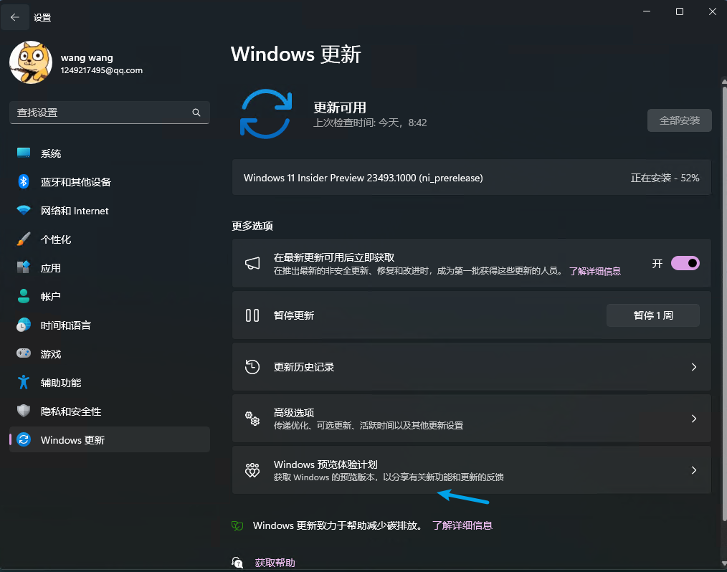
Task: Click the Windows 预览体验计划 Insider icon
Action: coord(252,470)
